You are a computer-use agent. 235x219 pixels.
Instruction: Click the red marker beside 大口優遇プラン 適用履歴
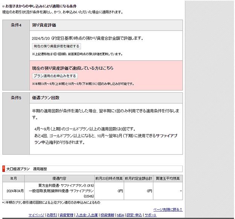pyautogui.click(x=4, y=169)
